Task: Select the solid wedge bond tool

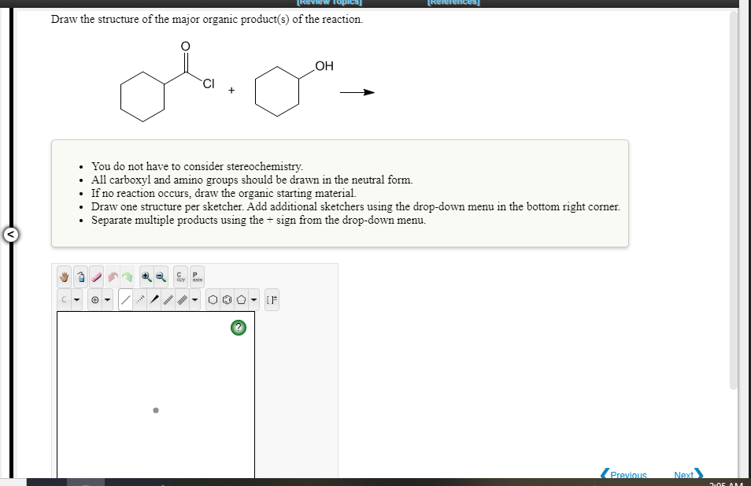Action: 154,300
